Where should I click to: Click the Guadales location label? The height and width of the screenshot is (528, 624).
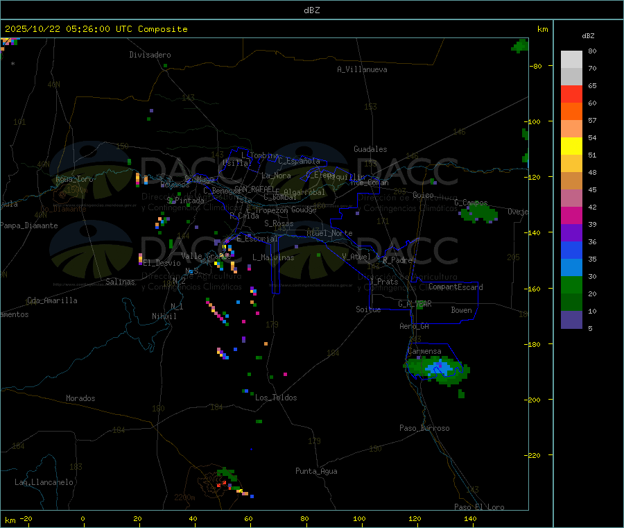pos(370,149)
